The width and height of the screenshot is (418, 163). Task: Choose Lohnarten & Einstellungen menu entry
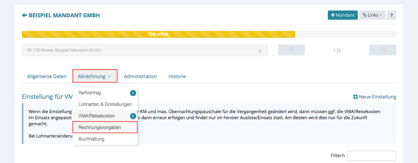click(x=105, y=104)
